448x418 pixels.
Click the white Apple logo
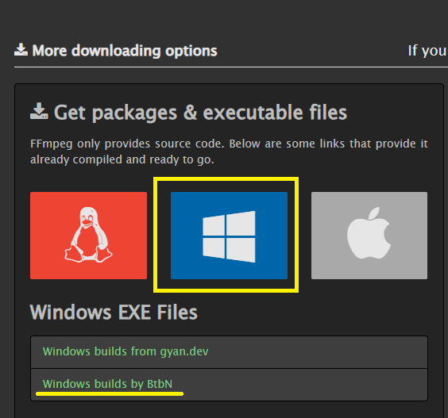click(x=369, y=233)
